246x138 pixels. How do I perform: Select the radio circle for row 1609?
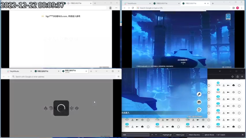[209, 127]
